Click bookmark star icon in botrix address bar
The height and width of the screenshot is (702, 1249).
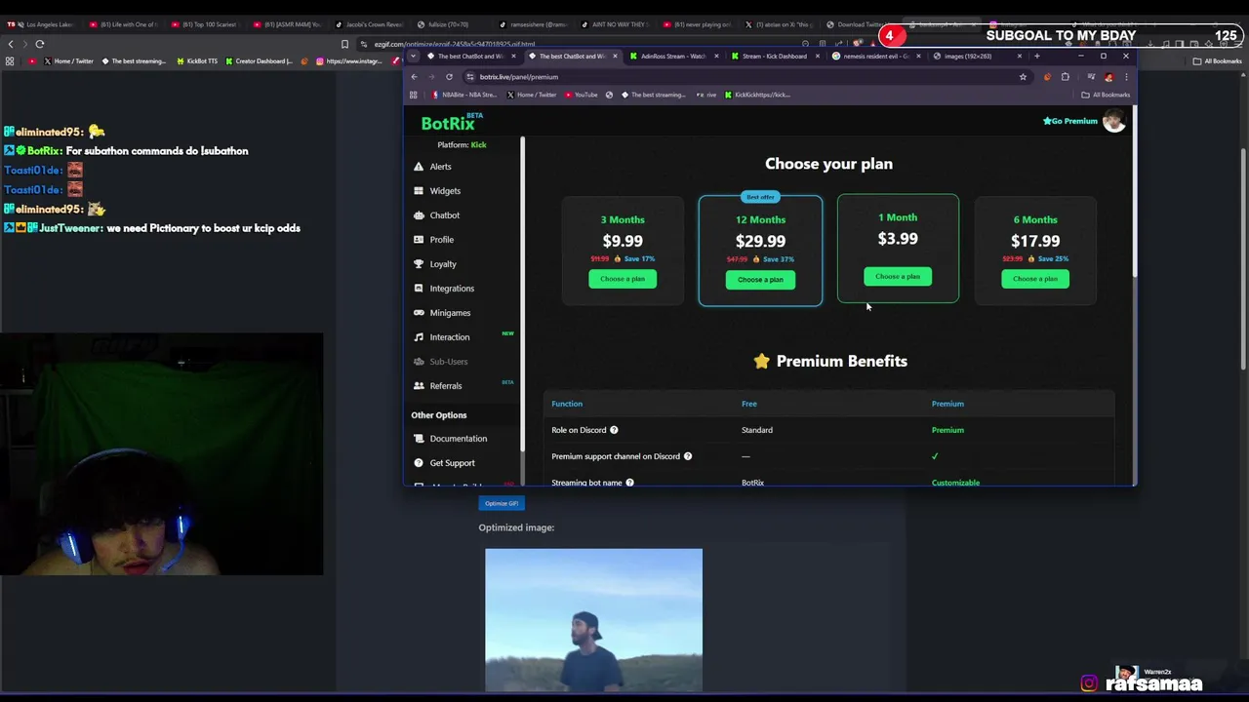click(x=1023, y=77)
